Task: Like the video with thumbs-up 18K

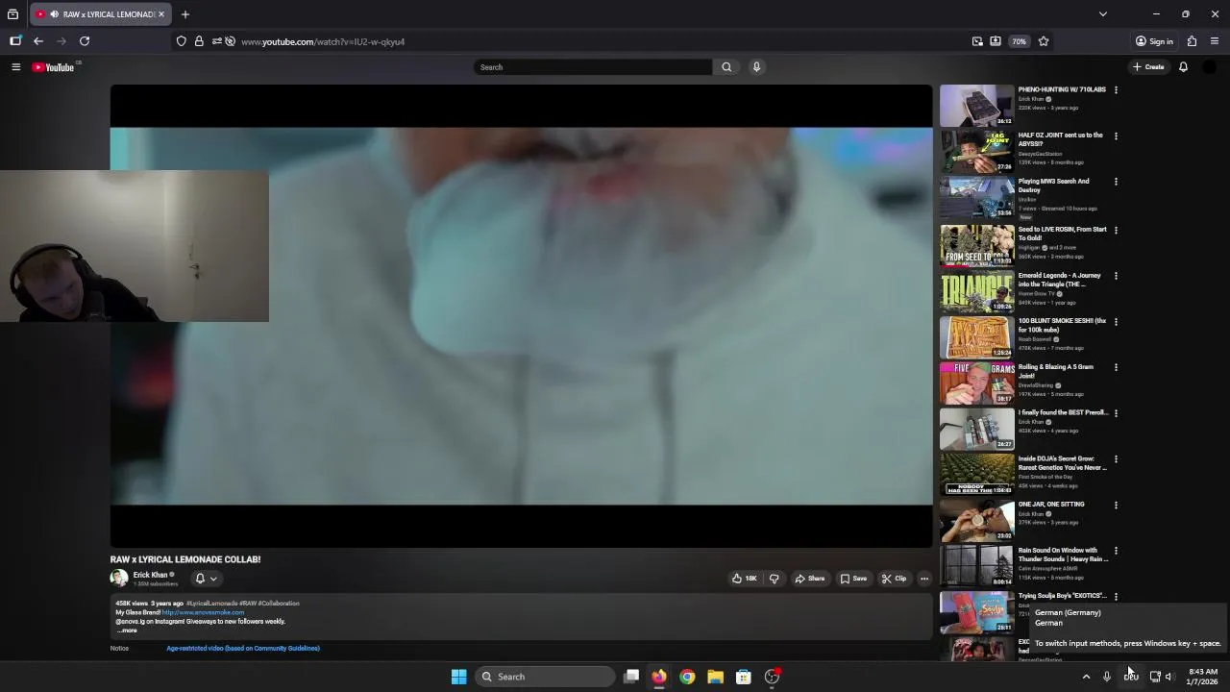Action: (x=744, y=579)
